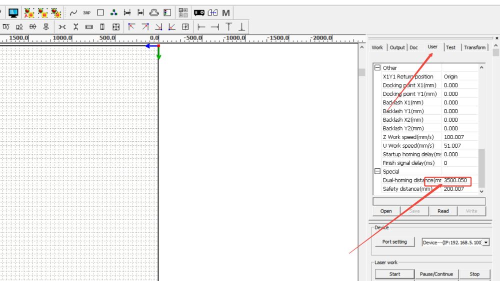Open the Transform tab
The width and height of the screenshot is (500, 281).
(475, 47)
